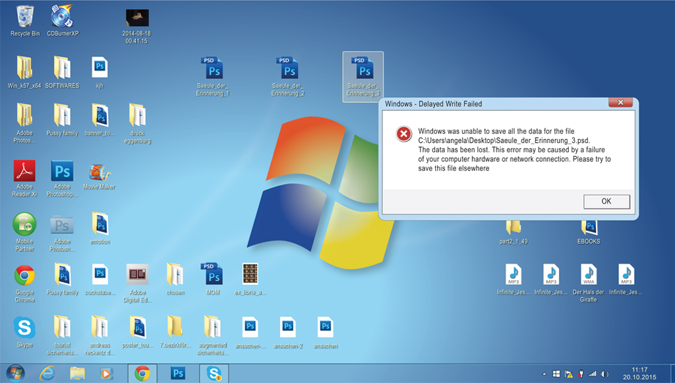Select the Saeule_der_Erinnerung_3 PSD file
Screen dimensions: 675x383
(x=363, y=77)
